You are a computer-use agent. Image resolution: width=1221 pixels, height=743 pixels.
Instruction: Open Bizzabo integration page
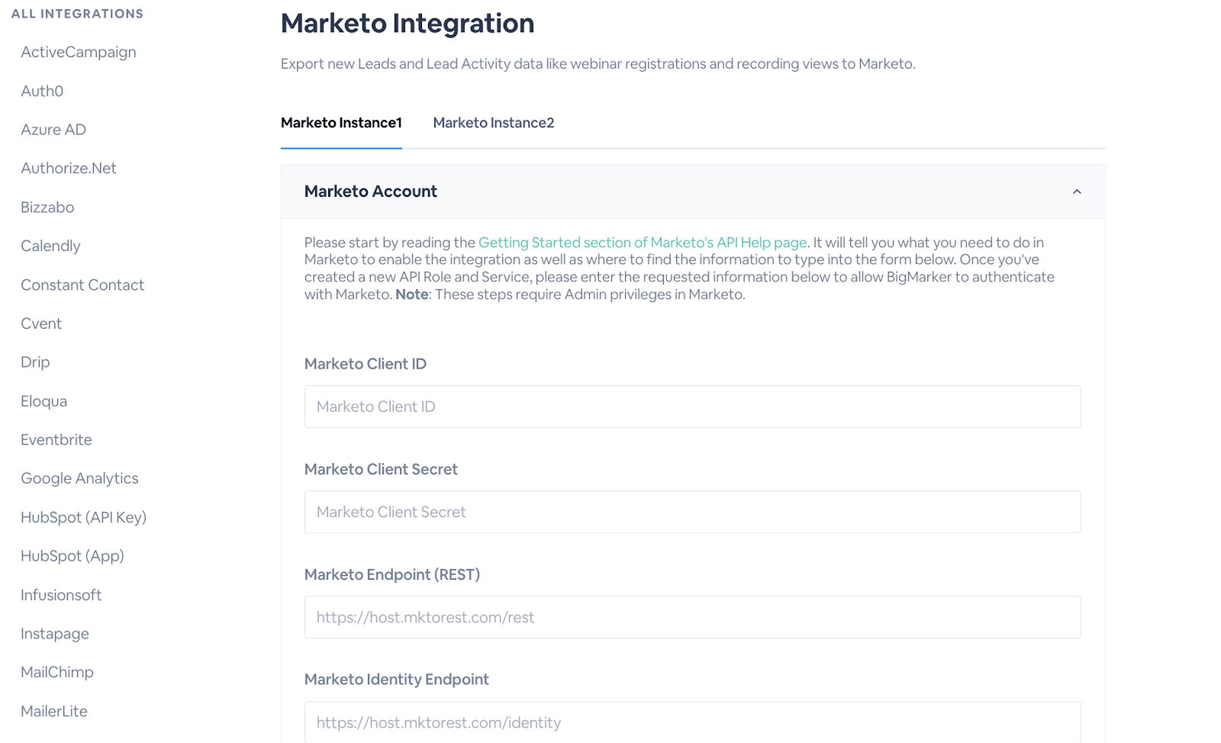point(47,207)
